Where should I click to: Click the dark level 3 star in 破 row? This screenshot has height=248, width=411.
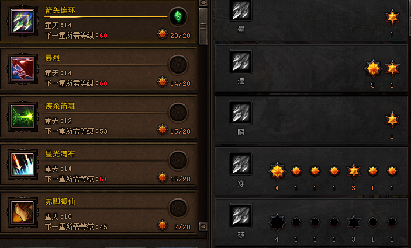tap(354, 223)
